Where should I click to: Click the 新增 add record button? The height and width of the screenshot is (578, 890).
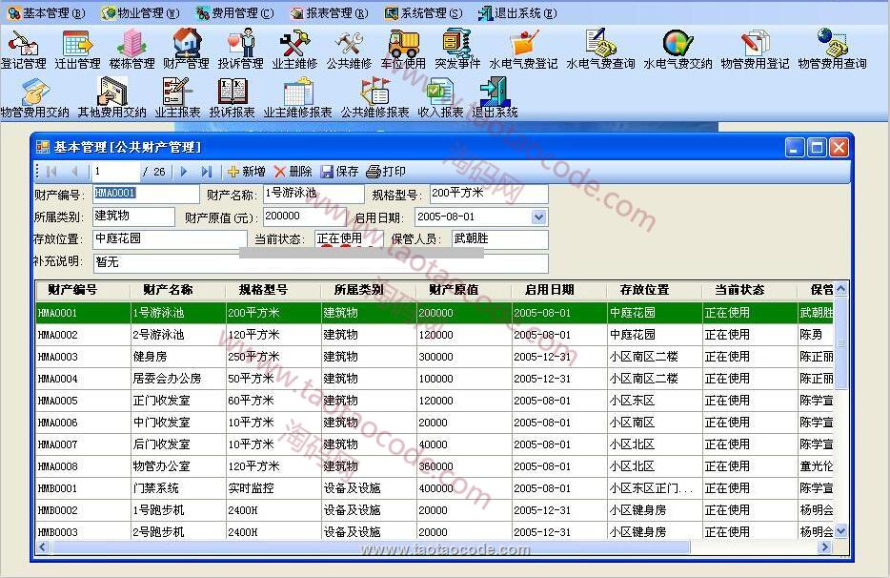click(x=246, y=172)
